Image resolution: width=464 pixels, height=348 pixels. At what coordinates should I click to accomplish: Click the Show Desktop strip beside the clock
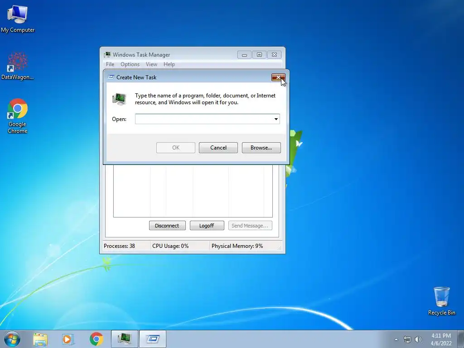pyautogui.click(x=461, y=339)
